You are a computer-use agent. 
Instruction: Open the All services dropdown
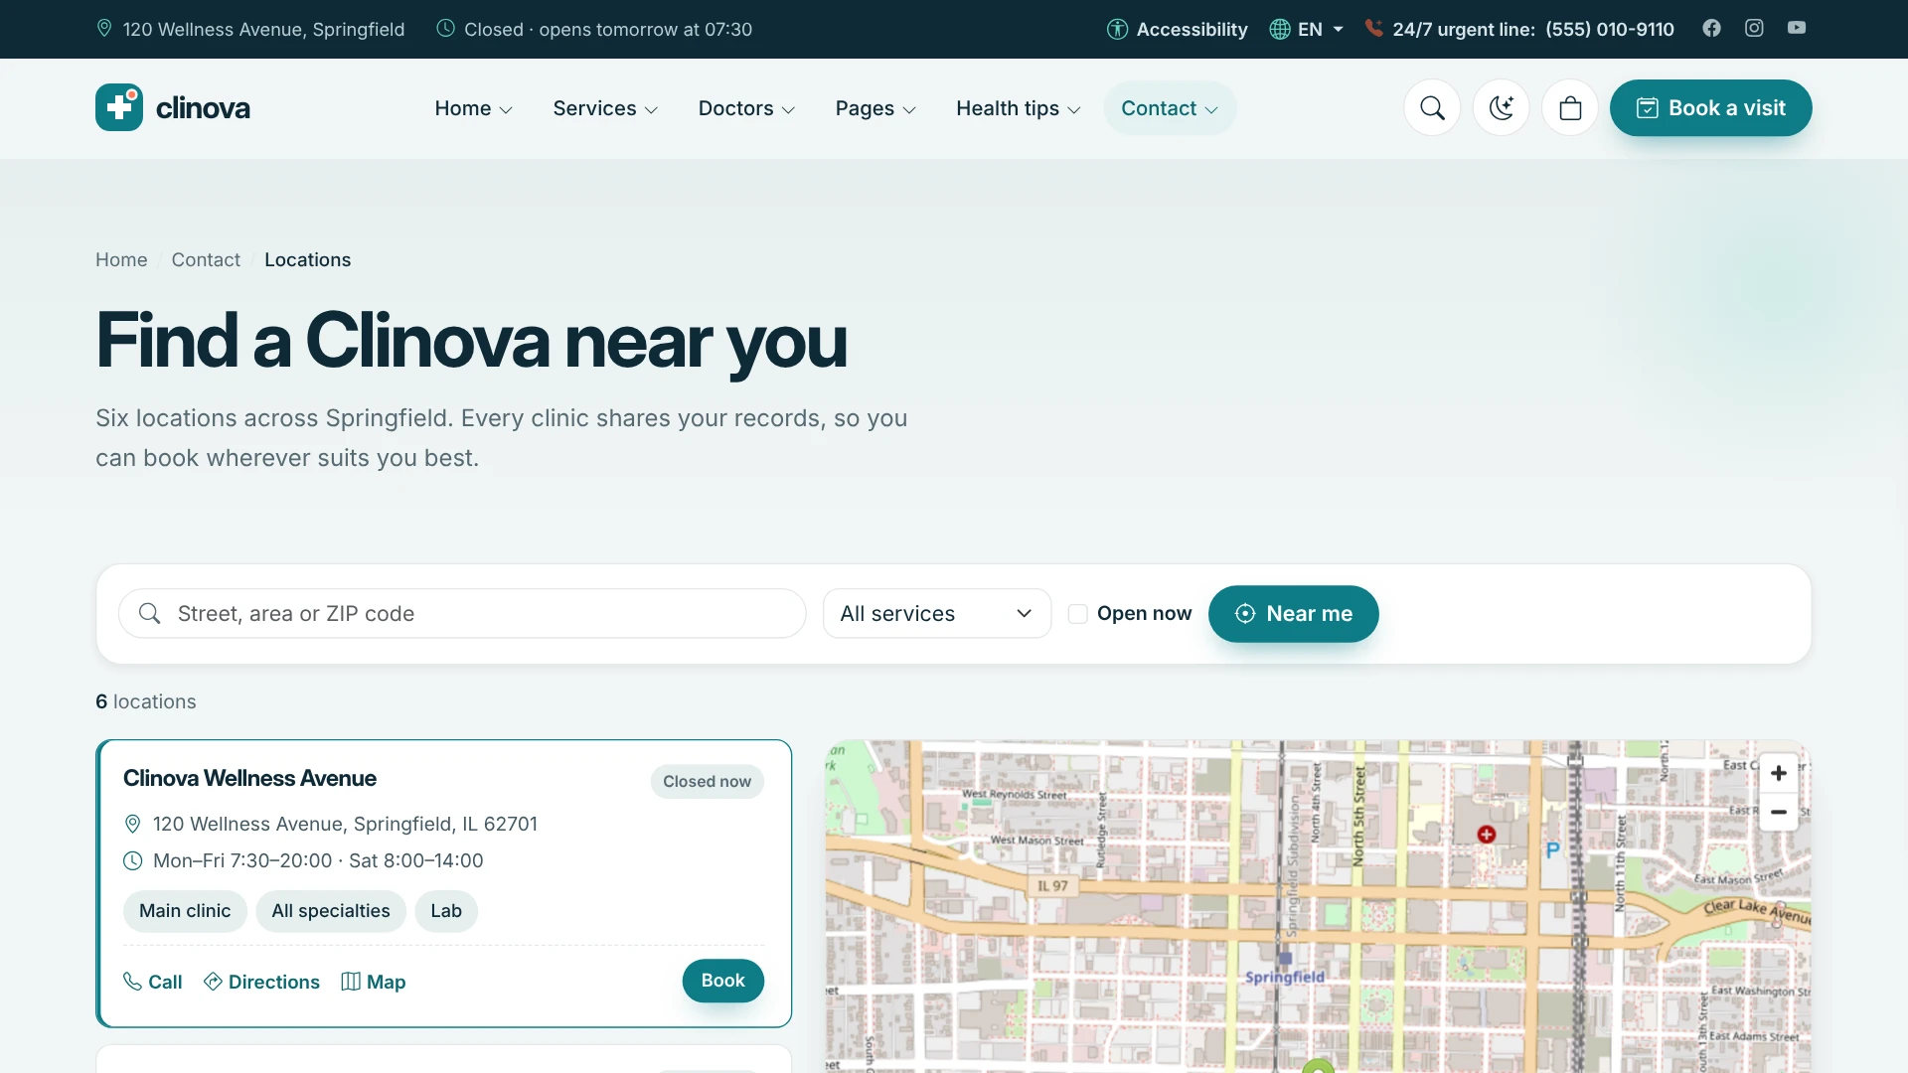[936, 614]
